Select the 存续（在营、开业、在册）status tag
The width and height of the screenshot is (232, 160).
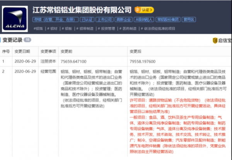55,20
